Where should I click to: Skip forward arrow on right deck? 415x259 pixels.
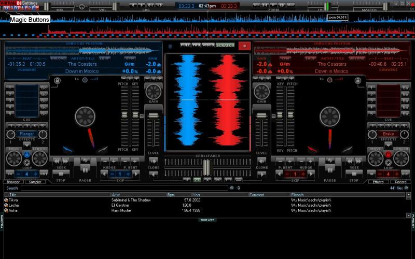tap(311, 174)
